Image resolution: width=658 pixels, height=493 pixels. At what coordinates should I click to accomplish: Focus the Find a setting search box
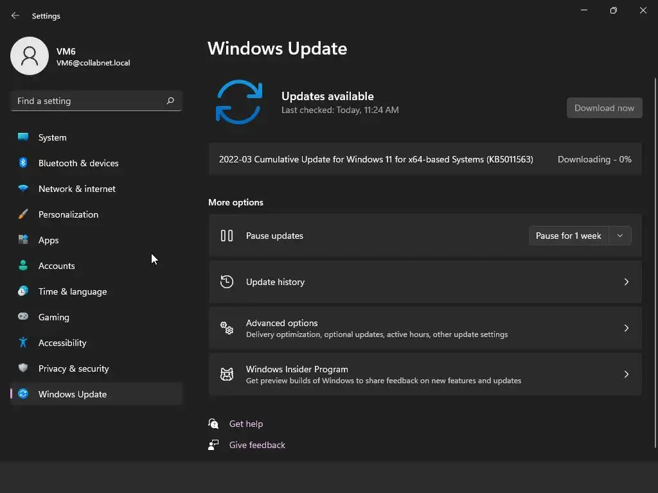(90, 101)
